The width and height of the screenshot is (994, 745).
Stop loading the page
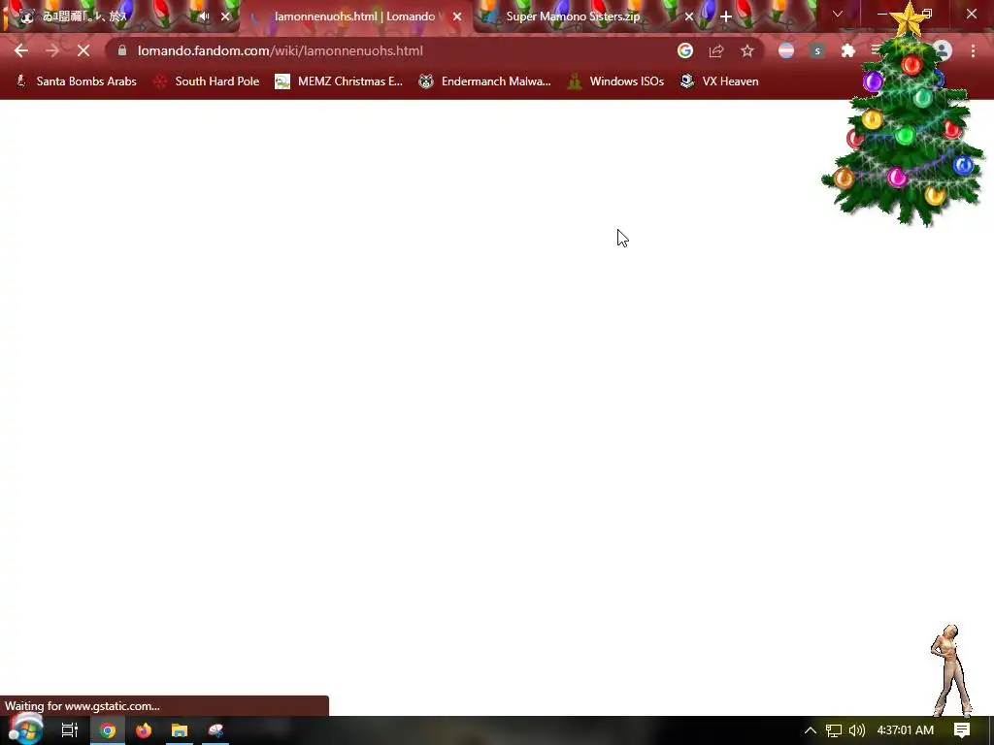pyautogui.click(x=83, y=50)
